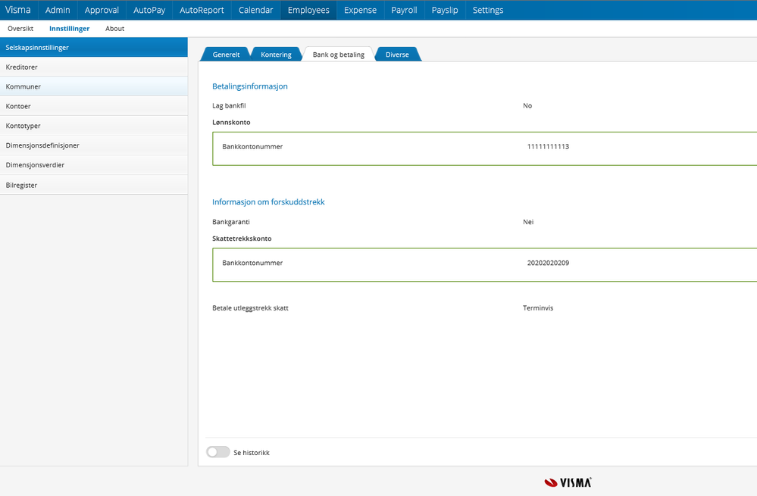Select the Innstillinger sub-tab

click(x=70, y=29)
